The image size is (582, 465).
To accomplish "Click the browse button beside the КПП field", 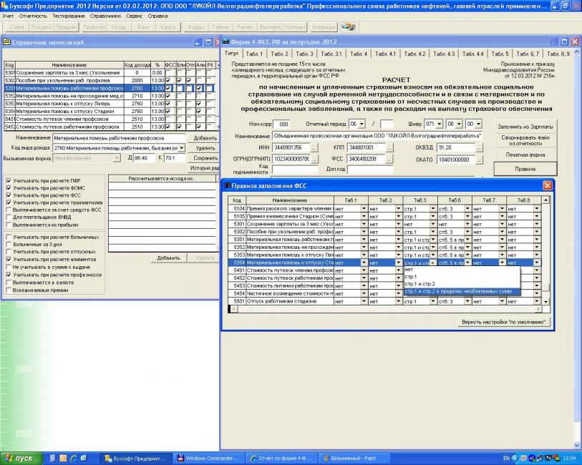I will (x=389, y=147).
